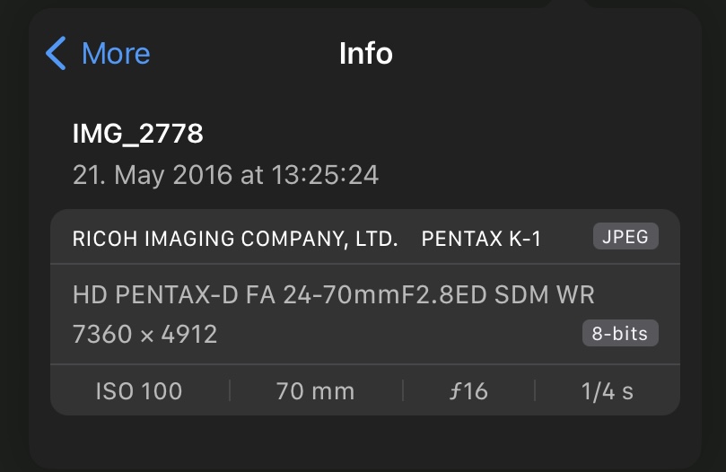The height and width of the screenshot is (472, 726).
Task: Select RICOH IMAGING COMPANY, LTD. manufacturer text
Action: (234, 240)
